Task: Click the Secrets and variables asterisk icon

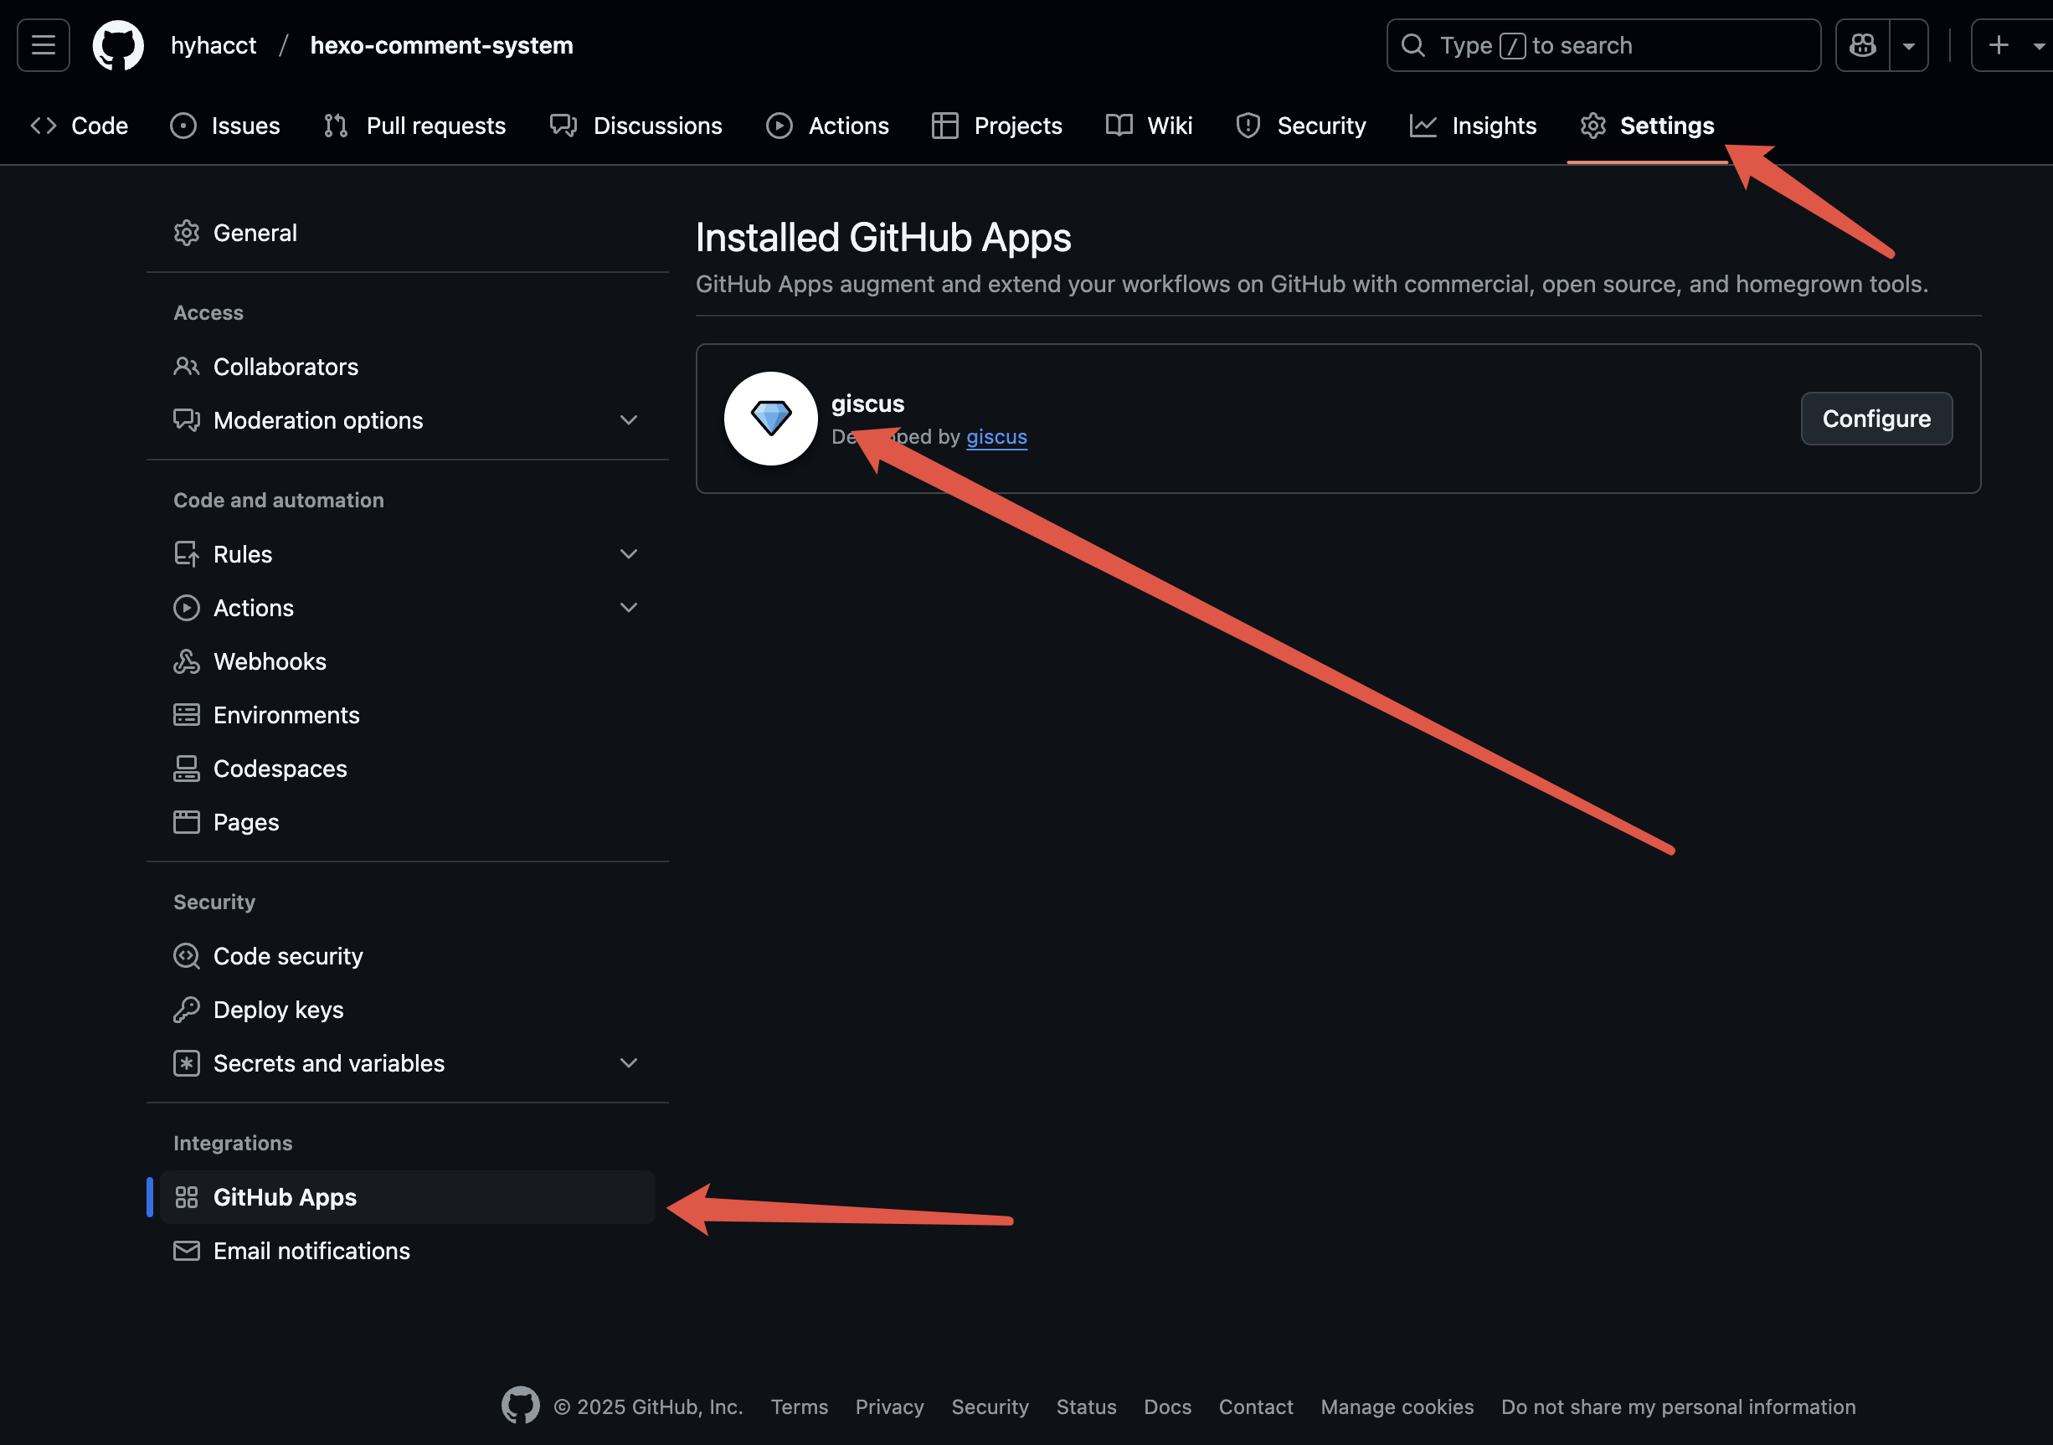Action: coord(186,1063)
